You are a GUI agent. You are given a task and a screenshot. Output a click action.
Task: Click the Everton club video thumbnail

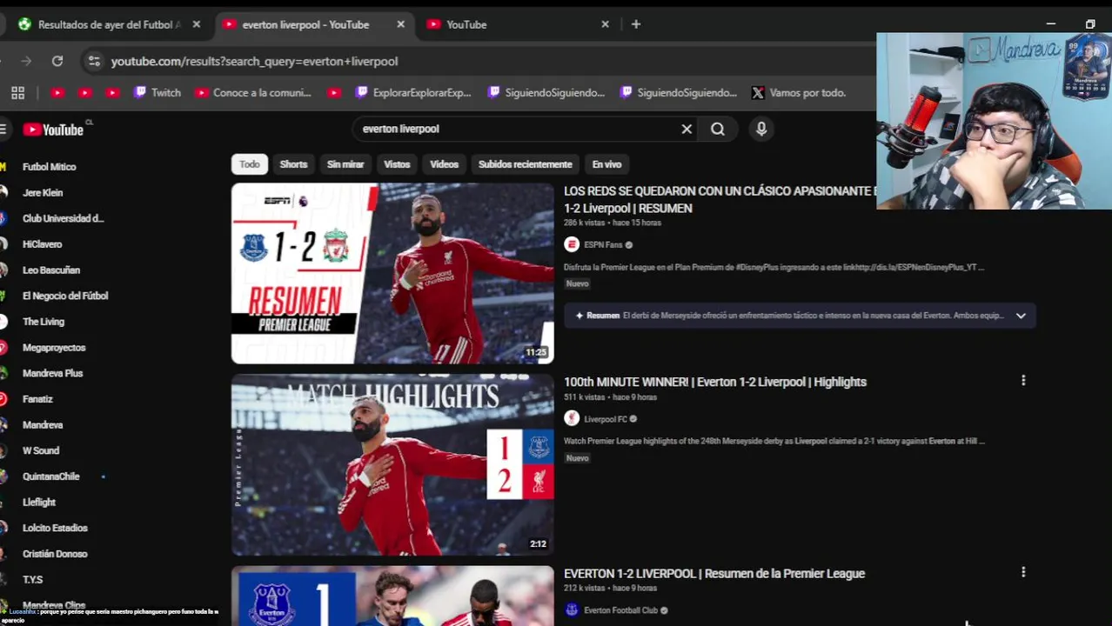pos(392,596)
